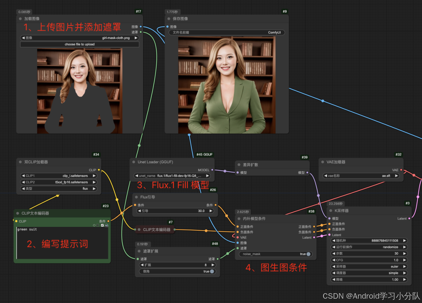Open the vae名称 ae.sft dropdown
The width and height of the screenshot is (422, 303).
(361, 176)
